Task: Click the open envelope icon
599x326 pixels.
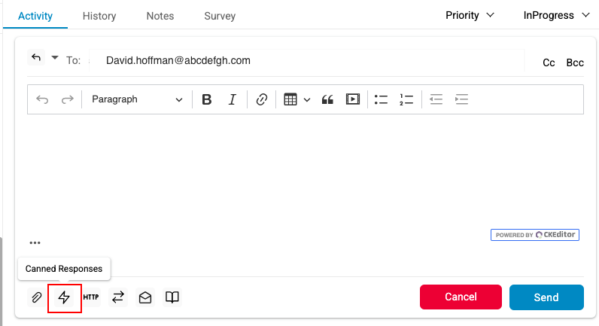Action: pos(145,297)
